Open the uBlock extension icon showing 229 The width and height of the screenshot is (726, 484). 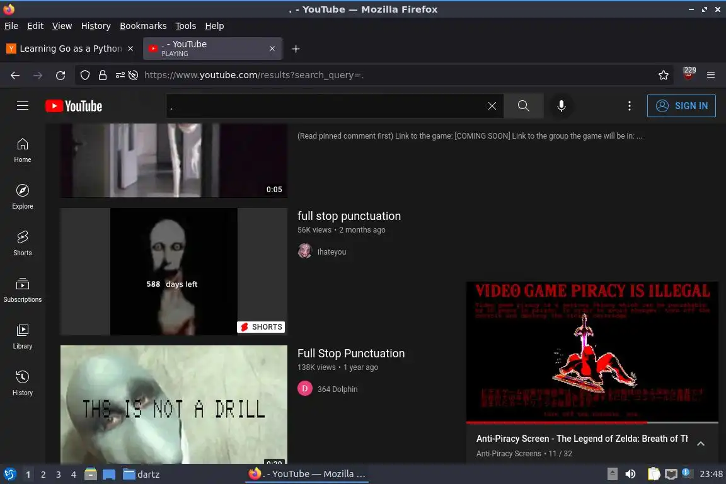[688, 74]
